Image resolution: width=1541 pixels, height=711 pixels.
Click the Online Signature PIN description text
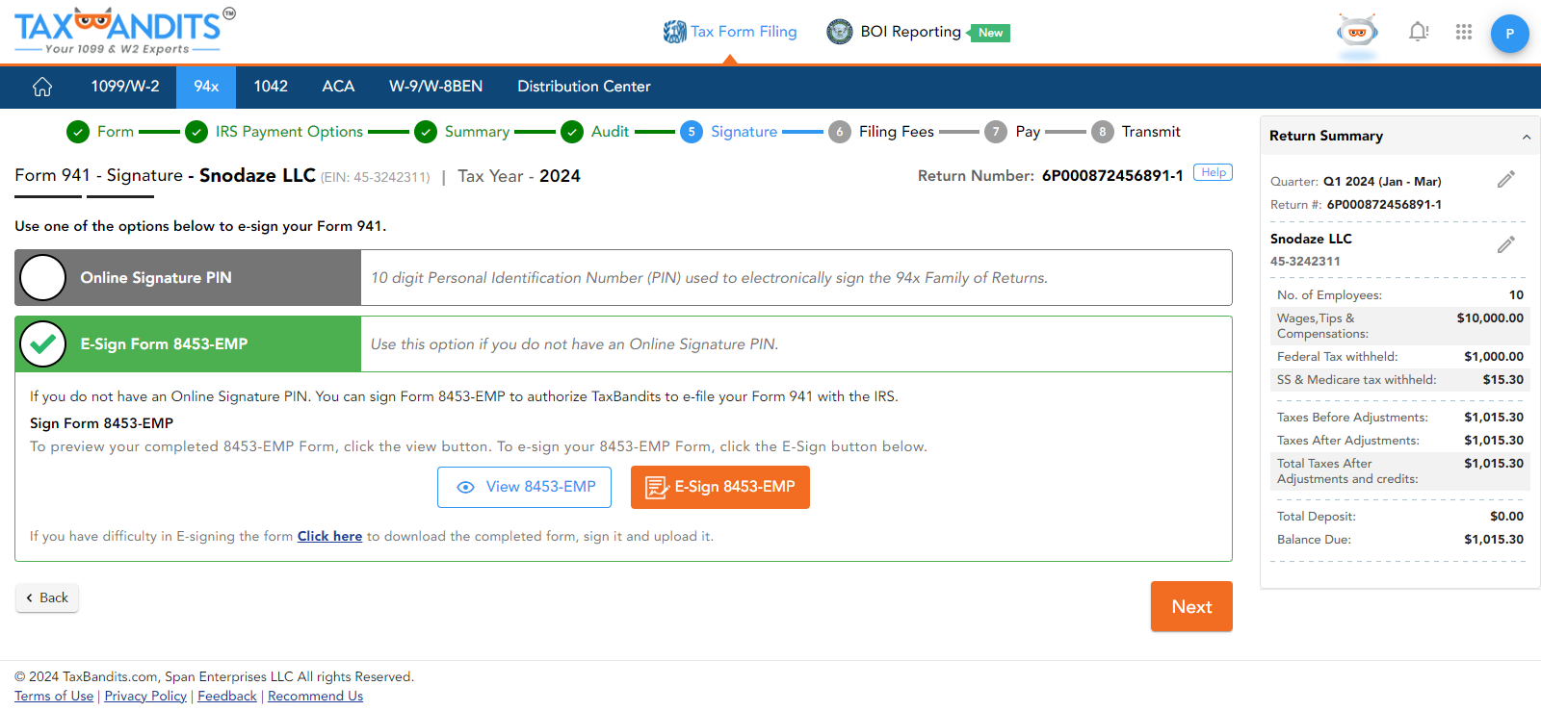click(709, 278)
